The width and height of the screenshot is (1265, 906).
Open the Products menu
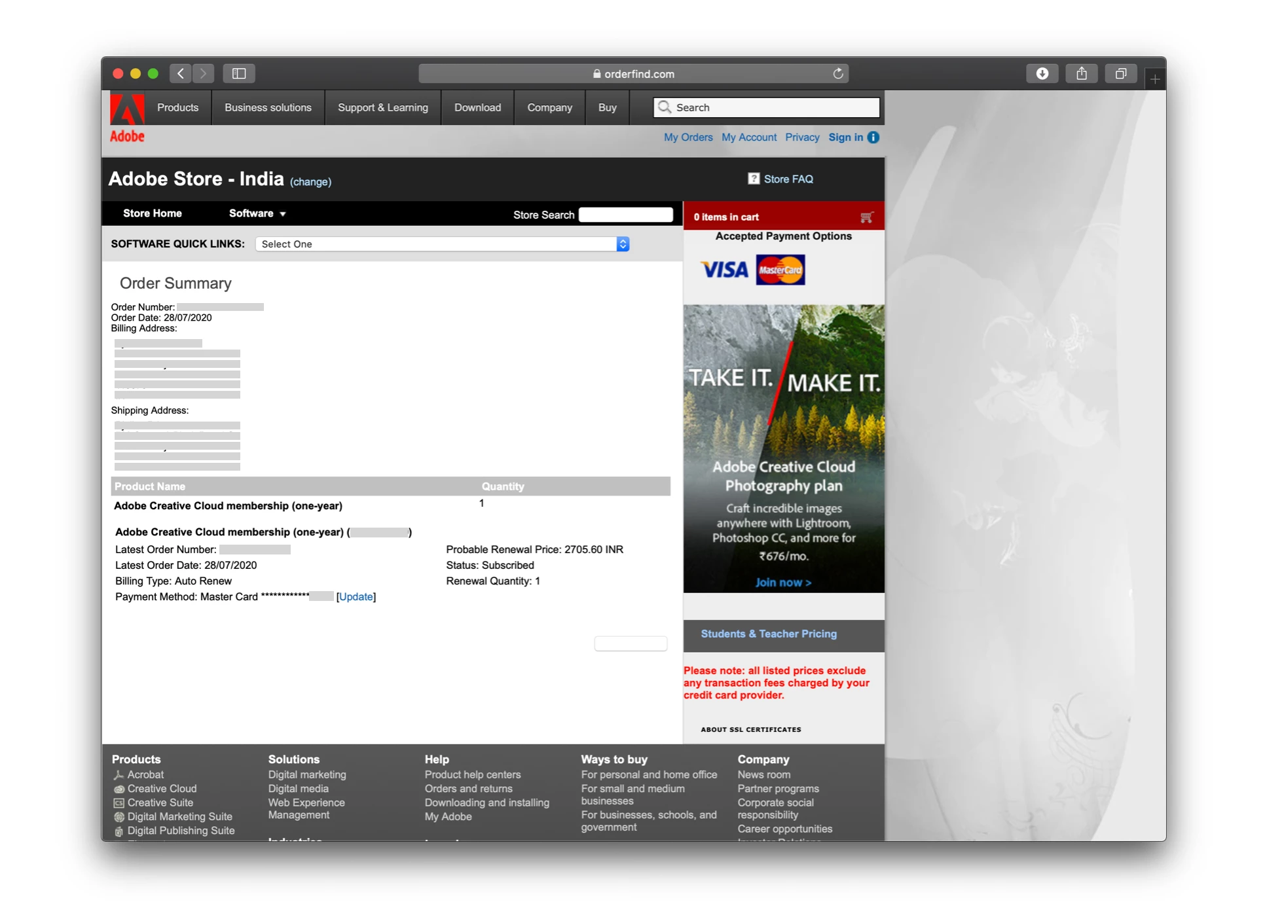pos(177,107)
